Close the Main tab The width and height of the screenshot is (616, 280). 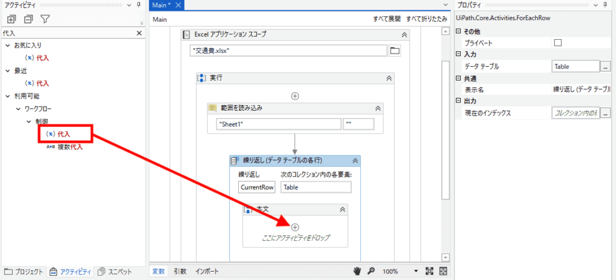coord(178,5)
